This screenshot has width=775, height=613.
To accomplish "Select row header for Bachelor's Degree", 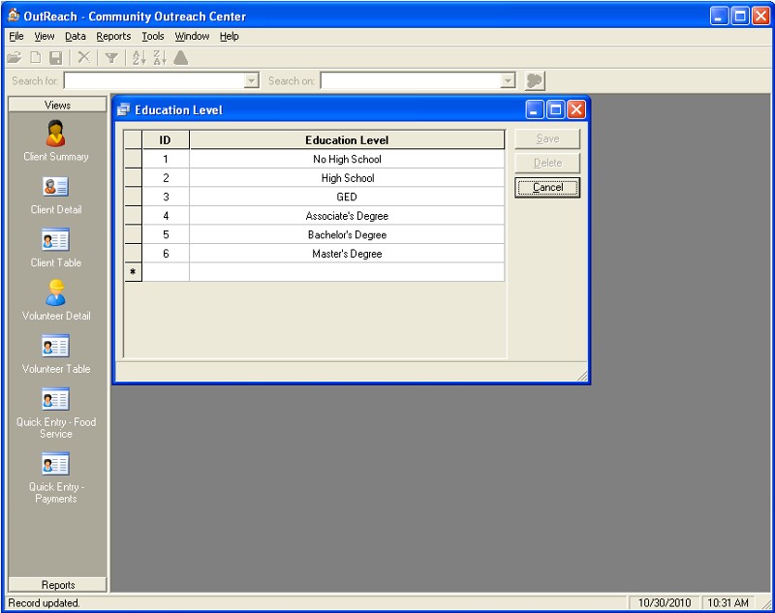I will pos(134,235).
